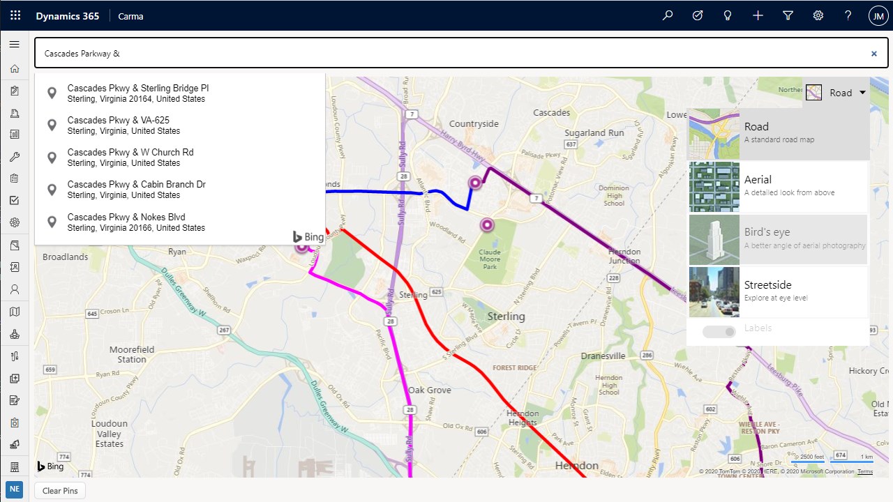Click the pin at the blue route end
The width and height of the screenshot is (893, 502).
pos(476,183)
